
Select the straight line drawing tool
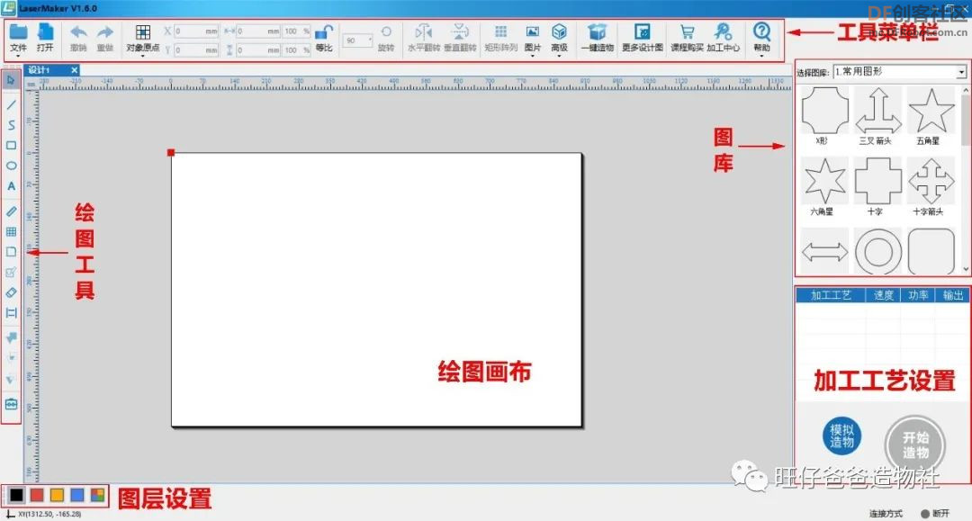click(11, 105)
